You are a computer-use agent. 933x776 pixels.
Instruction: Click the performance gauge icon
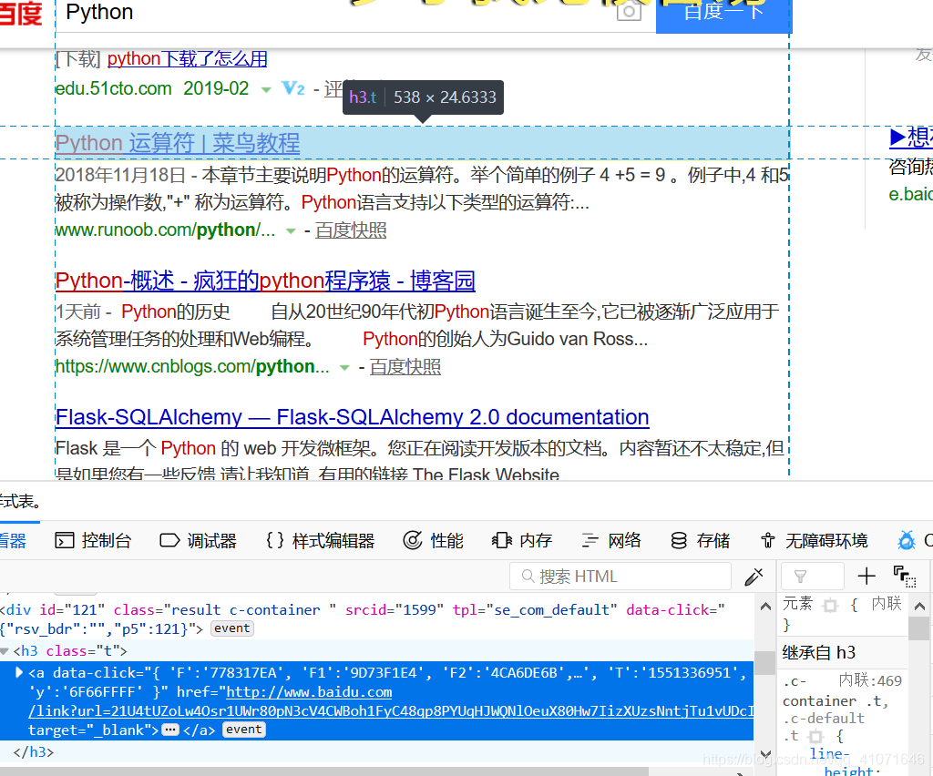[413, 540]
